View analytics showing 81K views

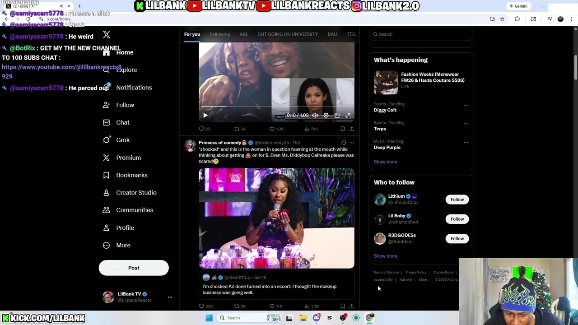312,129
